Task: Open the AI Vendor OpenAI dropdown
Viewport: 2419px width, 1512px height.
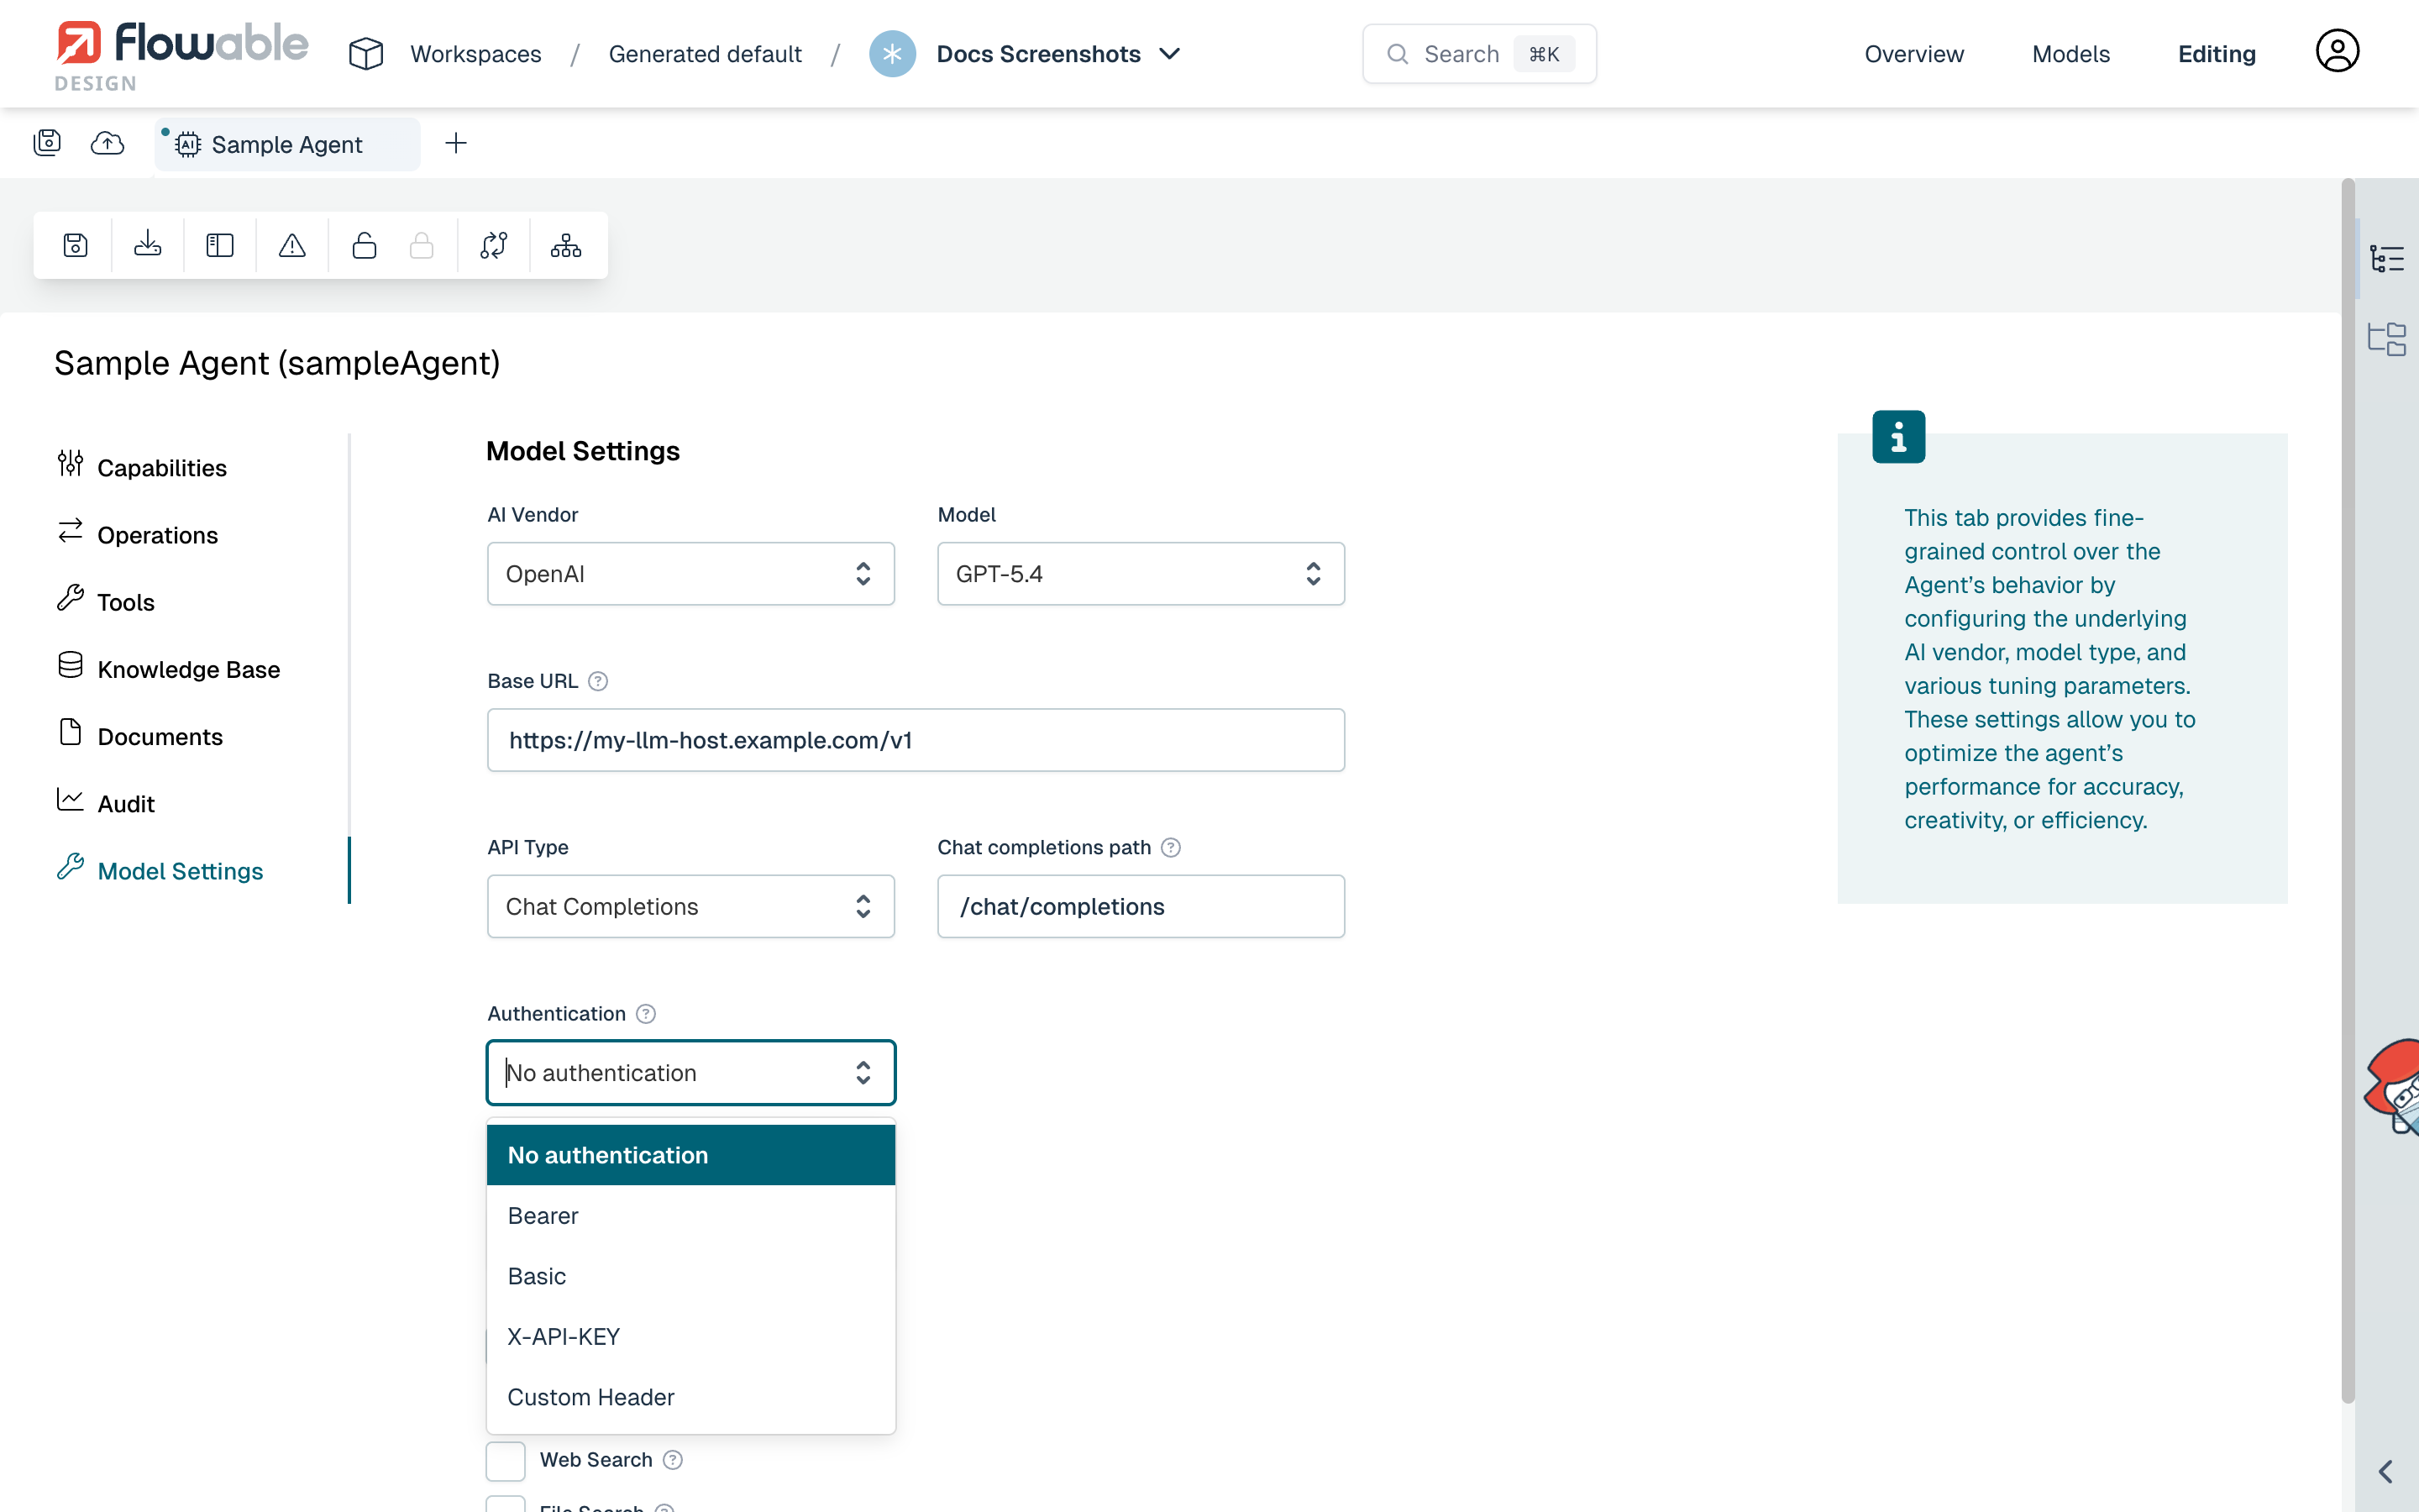Action: point(690,574)
